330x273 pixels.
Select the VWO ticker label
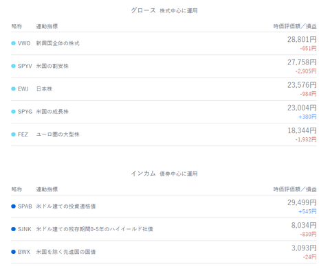point(24,43)
